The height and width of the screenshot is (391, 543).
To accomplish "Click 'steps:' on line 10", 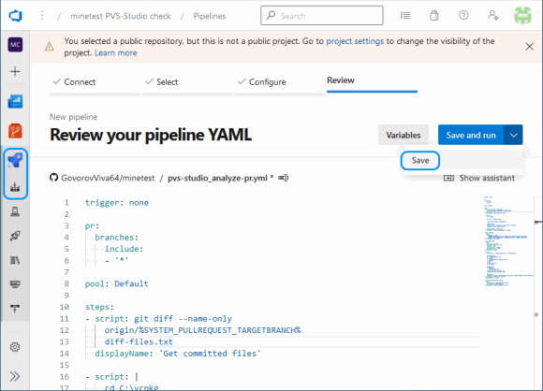I will click(x=99, y=307).
